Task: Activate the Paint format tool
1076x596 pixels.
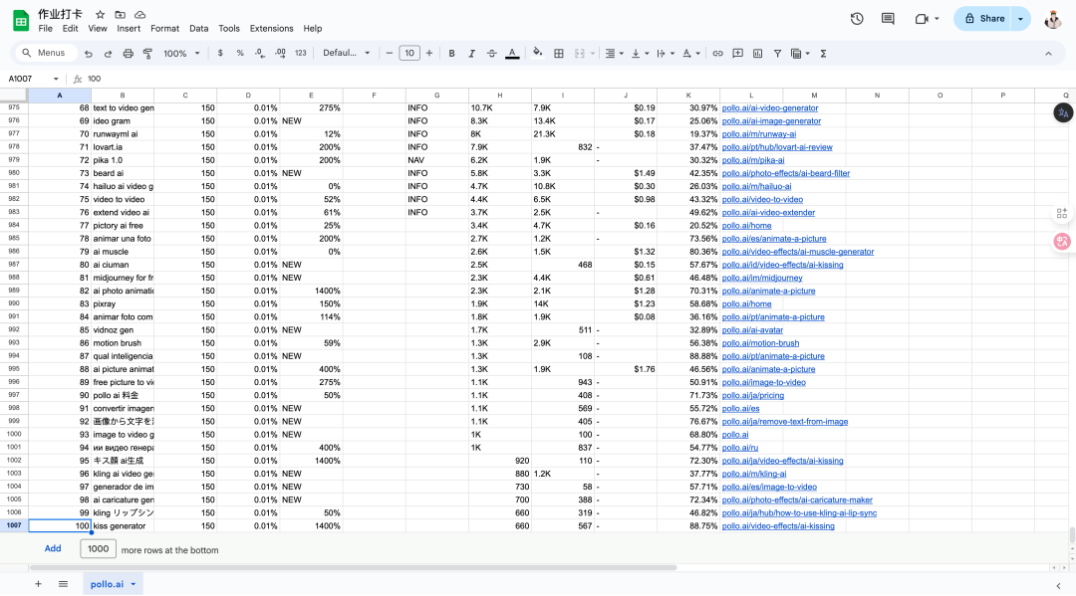Action: (x=147, y=54)
